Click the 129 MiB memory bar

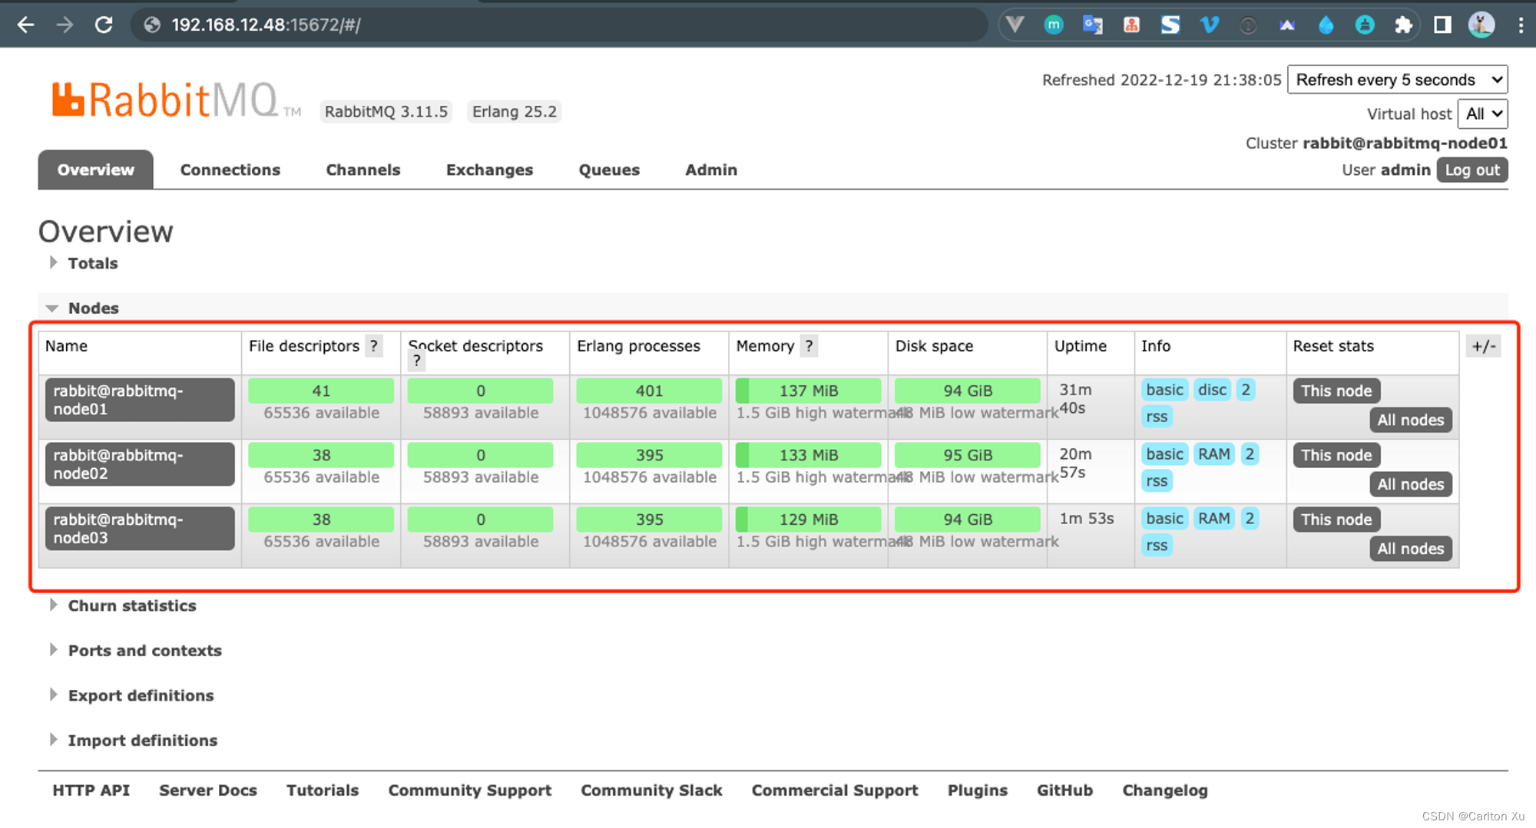(808, 520)
